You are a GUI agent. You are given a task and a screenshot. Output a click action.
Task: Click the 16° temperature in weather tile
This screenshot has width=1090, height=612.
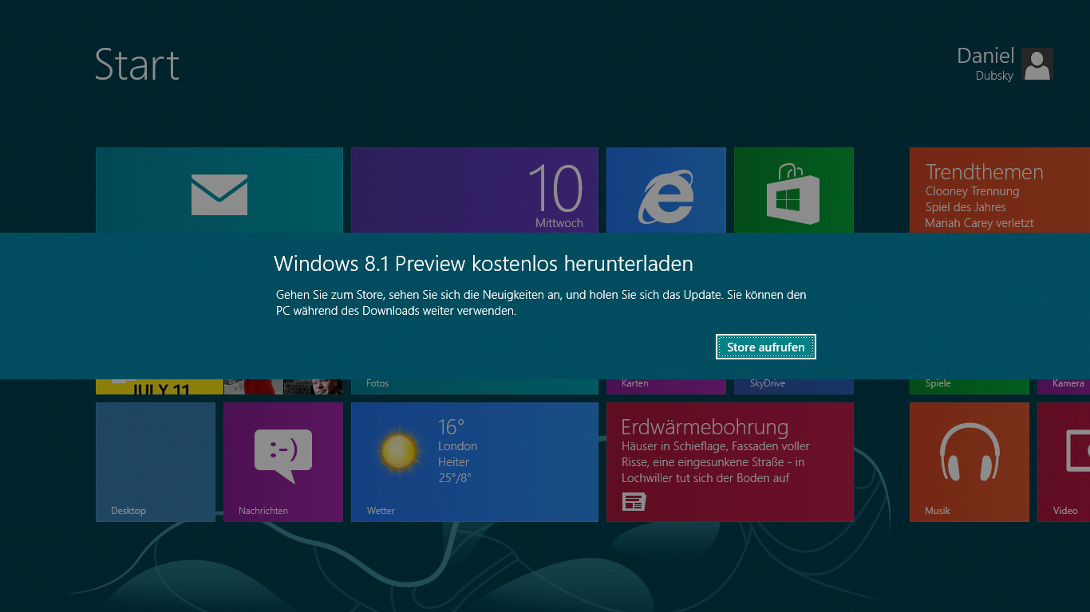[451, 426]
